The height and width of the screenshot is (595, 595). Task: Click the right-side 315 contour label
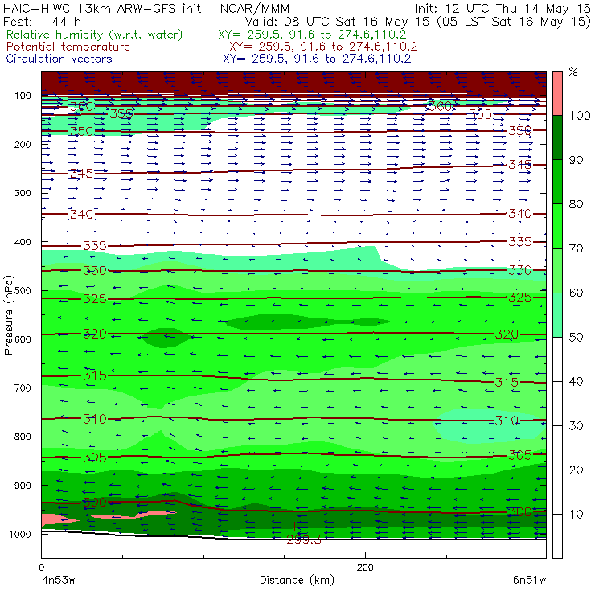(507, 382)
